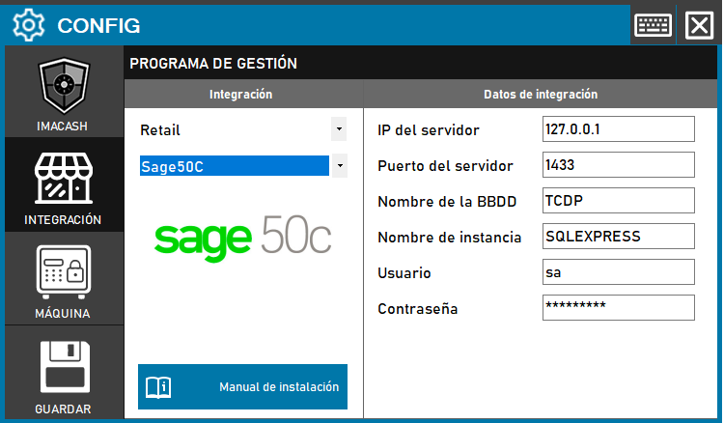The width and height of the screenshot is (724, 423).
Task: Focus the Contraseña password field
Action: [x=618, y=308]
